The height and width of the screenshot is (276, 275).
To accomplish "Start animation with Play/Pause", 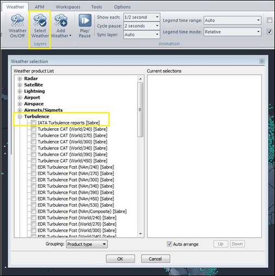I will (x=85, y=26).
